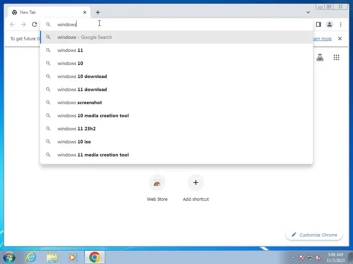Open the profile avatar icon
Image resolution: width=353 pixels, height=264 pixels.
point(329,24)
